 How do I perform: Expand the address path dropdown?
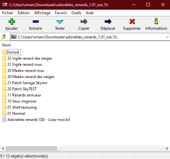(x=167, y=37)
